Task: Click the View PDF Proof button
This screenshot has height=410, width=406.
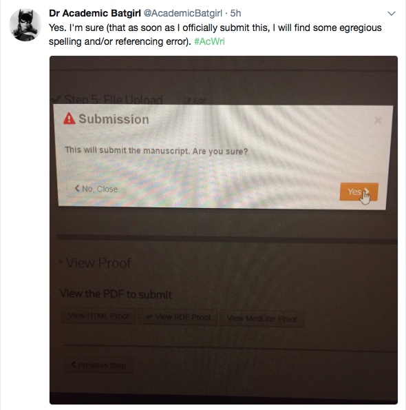Action: point(178,317)
